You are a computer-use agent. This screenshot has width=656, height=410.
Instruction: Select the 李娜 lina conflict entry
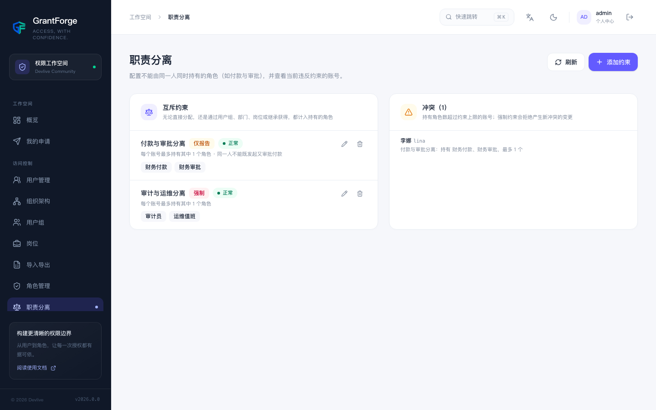point(513,145)
